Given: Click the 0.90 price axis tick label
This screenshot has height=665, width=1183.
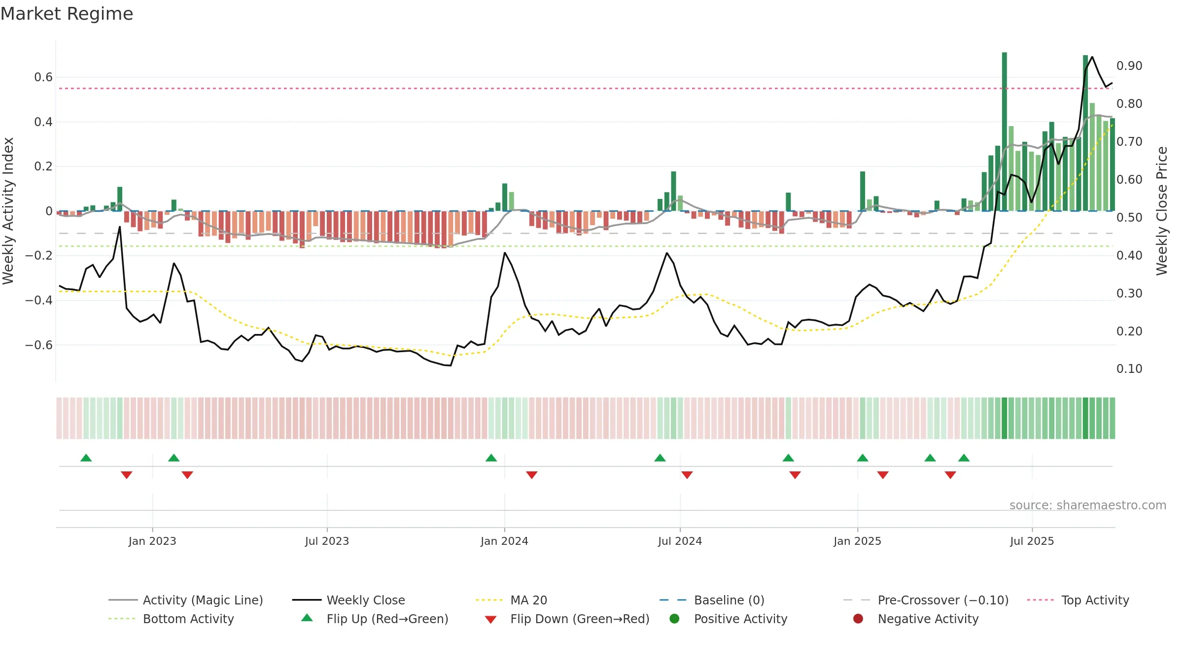Looking at the screenshot, I should pos(1129,66).
